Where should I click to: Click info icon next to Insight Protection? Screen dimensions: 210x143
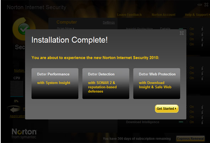point(202,29)
